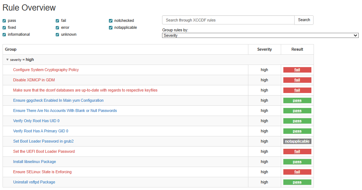This screenshot has height=190, width=362.
Task: Click the Search button
Action: tap(304, 20)
